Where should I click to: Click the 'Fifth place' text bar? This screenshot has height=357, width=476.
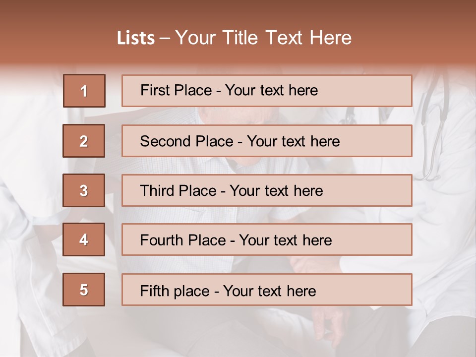(x=267, y=290)
